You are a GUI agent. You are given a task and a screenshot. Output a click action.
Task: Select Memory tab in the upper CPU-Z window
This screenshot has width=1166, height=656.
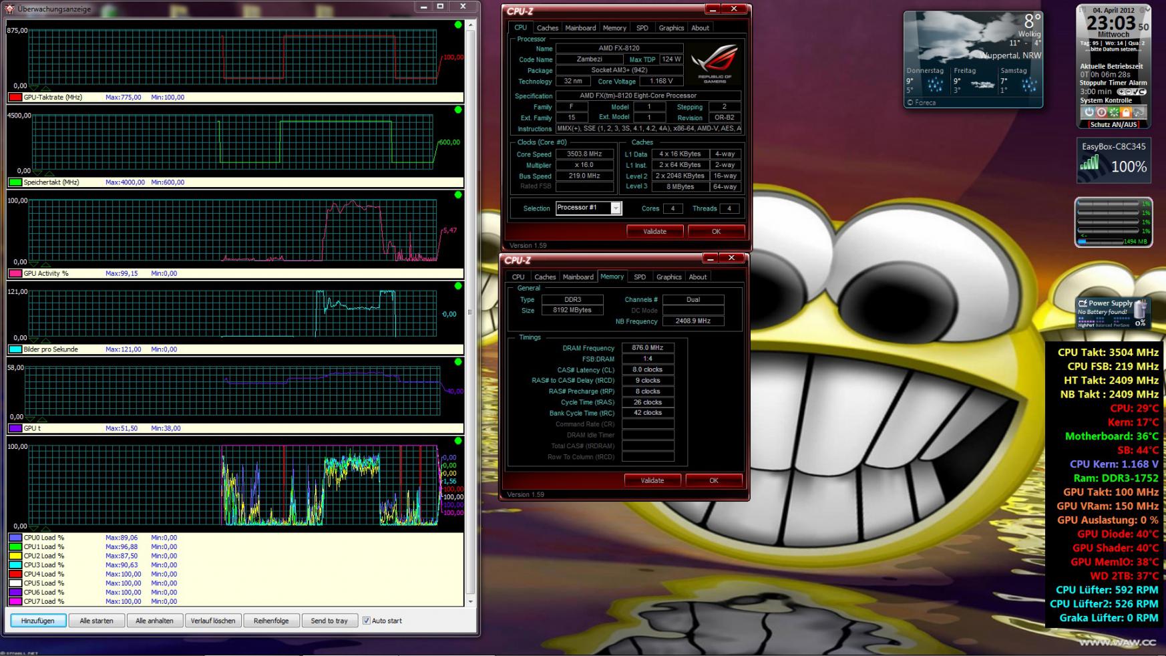[614, 28]
